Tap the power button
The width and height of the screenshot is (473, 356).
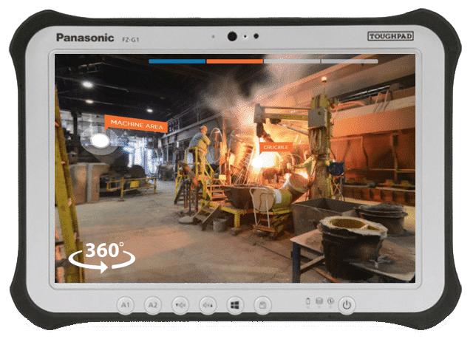pos(347,305)
